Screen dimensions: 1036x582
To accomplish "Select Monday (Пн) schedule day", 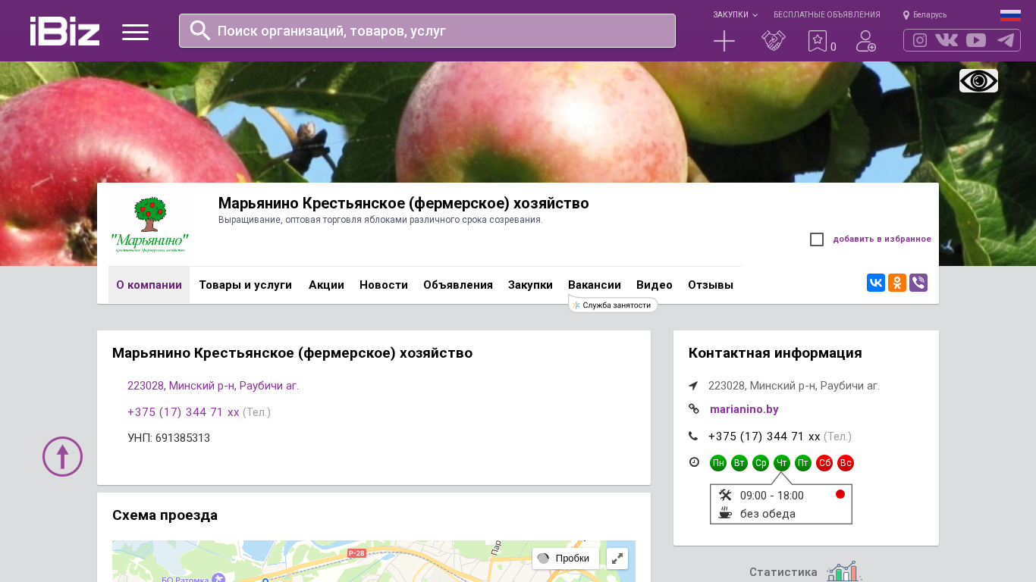I will coord(718,463).
